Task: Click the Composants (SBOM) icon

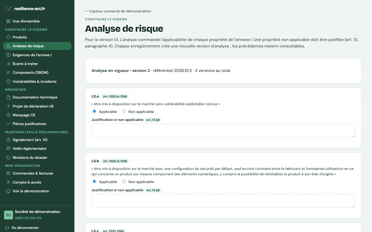Action: pyautogui.click(x=9, y=72)
